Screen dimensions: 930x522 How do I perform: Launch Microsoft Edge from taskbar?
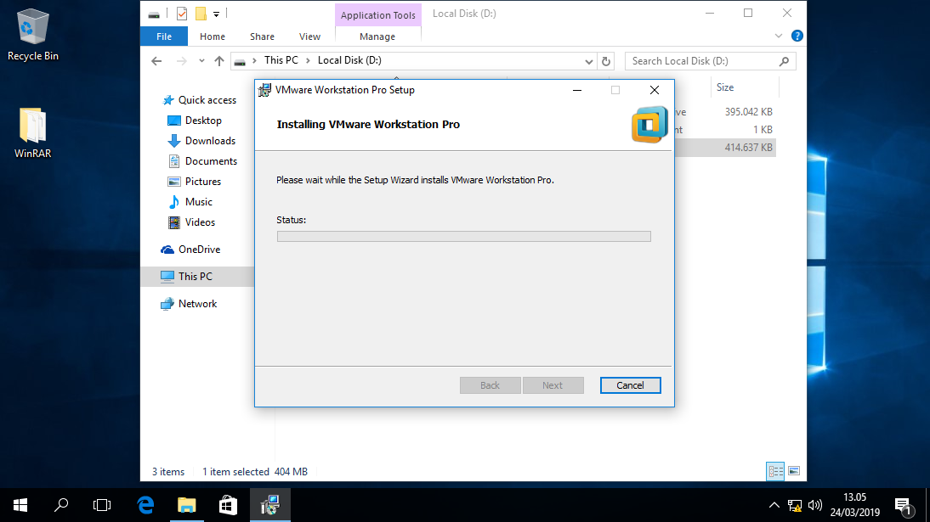[x=145, y=505]
